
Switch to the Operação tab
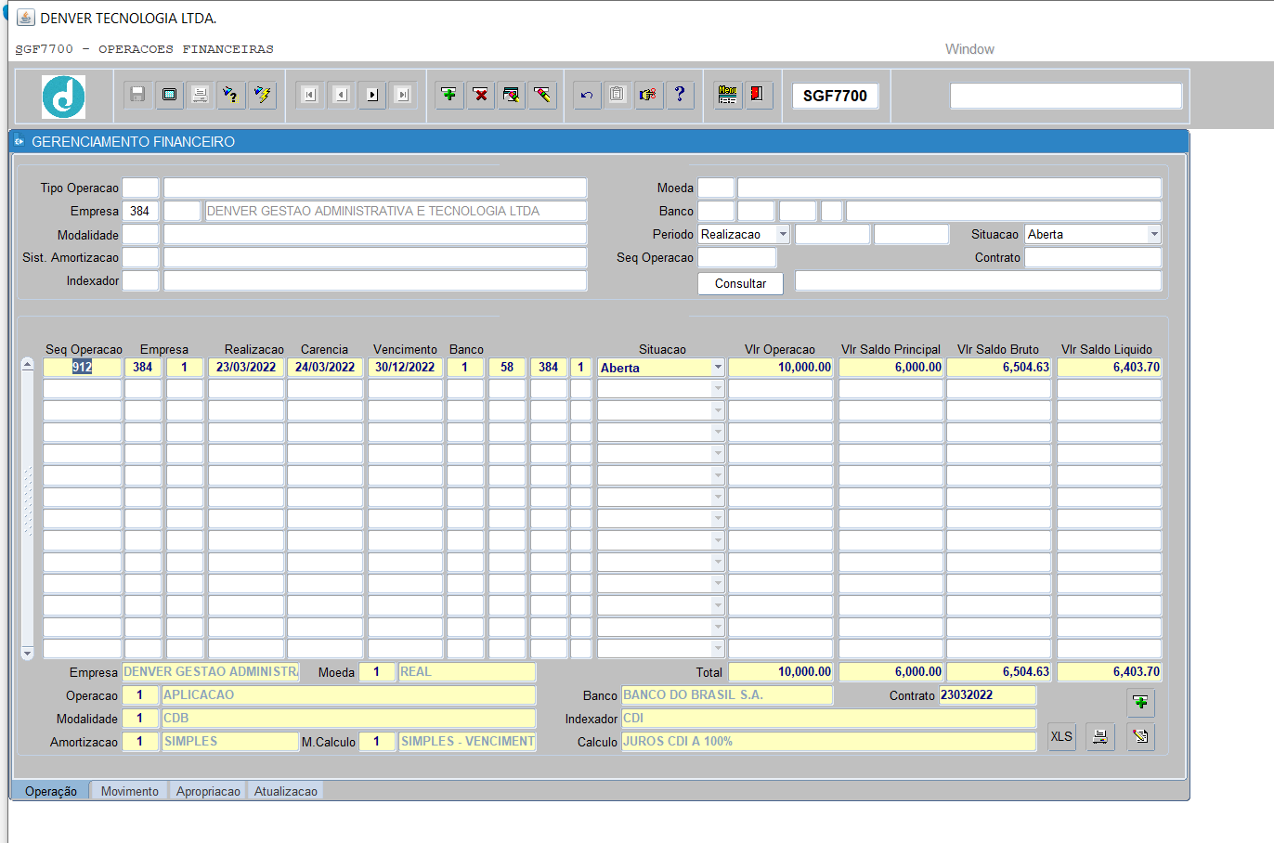51,791
